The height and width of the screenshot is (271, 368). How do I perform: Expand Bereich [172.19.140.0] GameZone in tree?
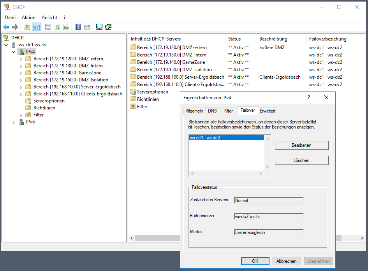[x=21, y=73]
